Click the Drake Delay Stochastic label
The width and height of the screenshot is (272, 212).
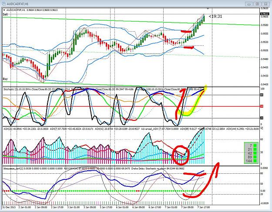[x=158, y=169]
